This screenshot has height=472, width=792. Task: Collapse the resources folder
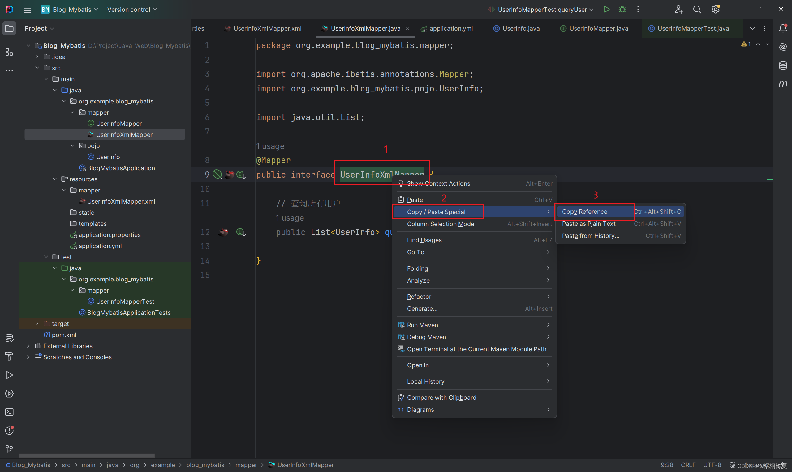click(x=55, y=179)
